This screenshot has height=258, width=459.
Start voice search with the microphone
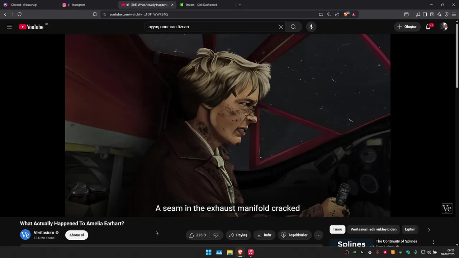tap(311, 27)
